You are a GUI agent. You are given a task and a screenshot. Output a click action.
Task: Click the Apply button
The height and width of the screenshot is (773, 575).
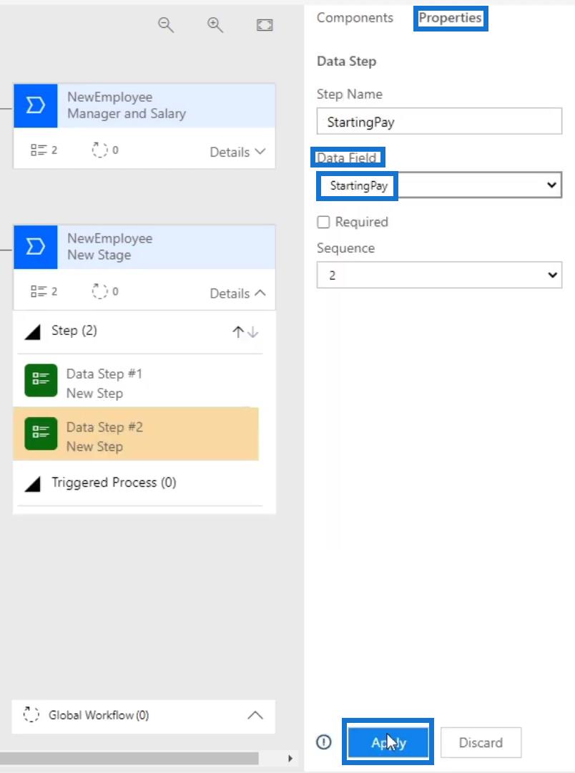pos(388,742)
